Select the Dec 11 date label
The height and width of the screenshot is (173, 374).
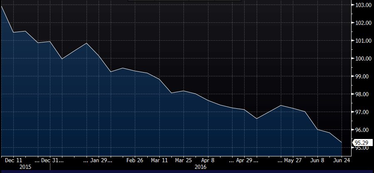13,159
